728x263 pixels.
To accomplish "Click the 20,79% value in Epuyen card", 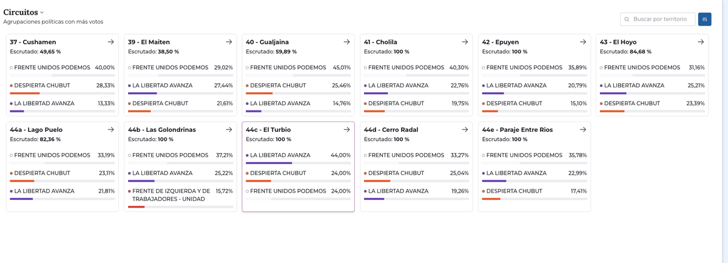I will (577, 86).
